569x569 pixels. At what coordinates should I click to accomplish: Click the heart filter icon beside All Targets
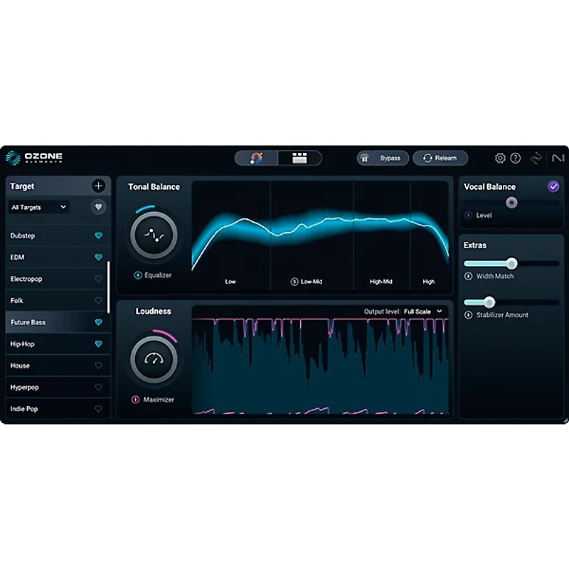tap(98, 207)
